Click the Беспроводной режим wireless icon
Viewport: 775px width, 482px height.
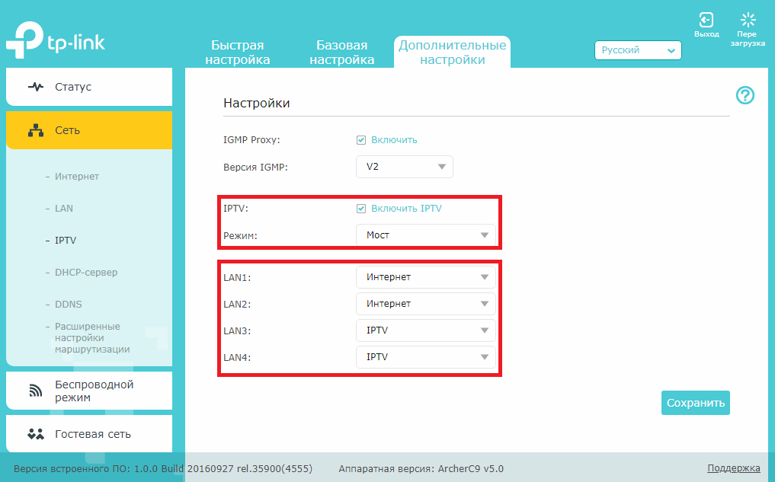click(x=36, y=391)
